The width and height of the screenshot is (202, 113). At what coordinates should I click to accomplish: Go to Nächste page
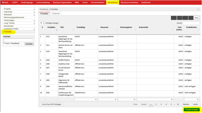click(186, 104)
